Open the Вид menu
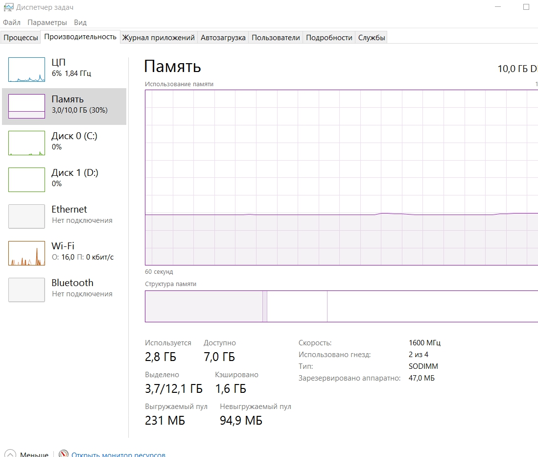This screenshot has height=457, width=538. (80, 23)
